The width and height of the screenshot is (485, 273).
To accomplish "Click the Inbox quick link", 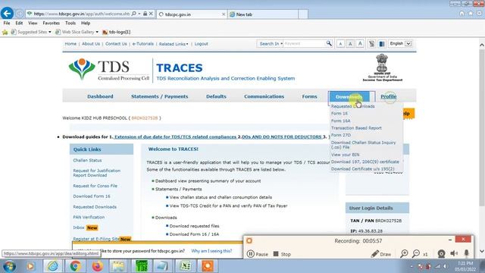I will 79,227.
